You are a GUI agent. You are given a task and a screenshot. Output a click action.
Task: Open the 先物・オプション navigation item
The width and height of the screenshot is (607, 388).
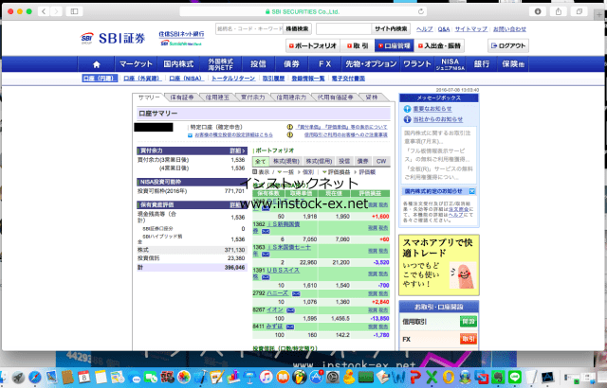[371, 64]
